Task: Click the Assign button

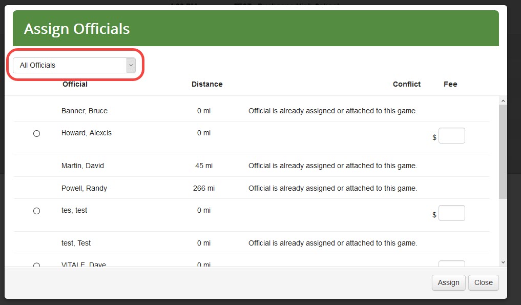Action: coord(448,282)
